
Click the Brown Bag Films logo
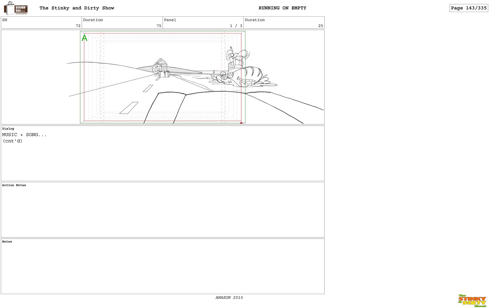(16, 8)
